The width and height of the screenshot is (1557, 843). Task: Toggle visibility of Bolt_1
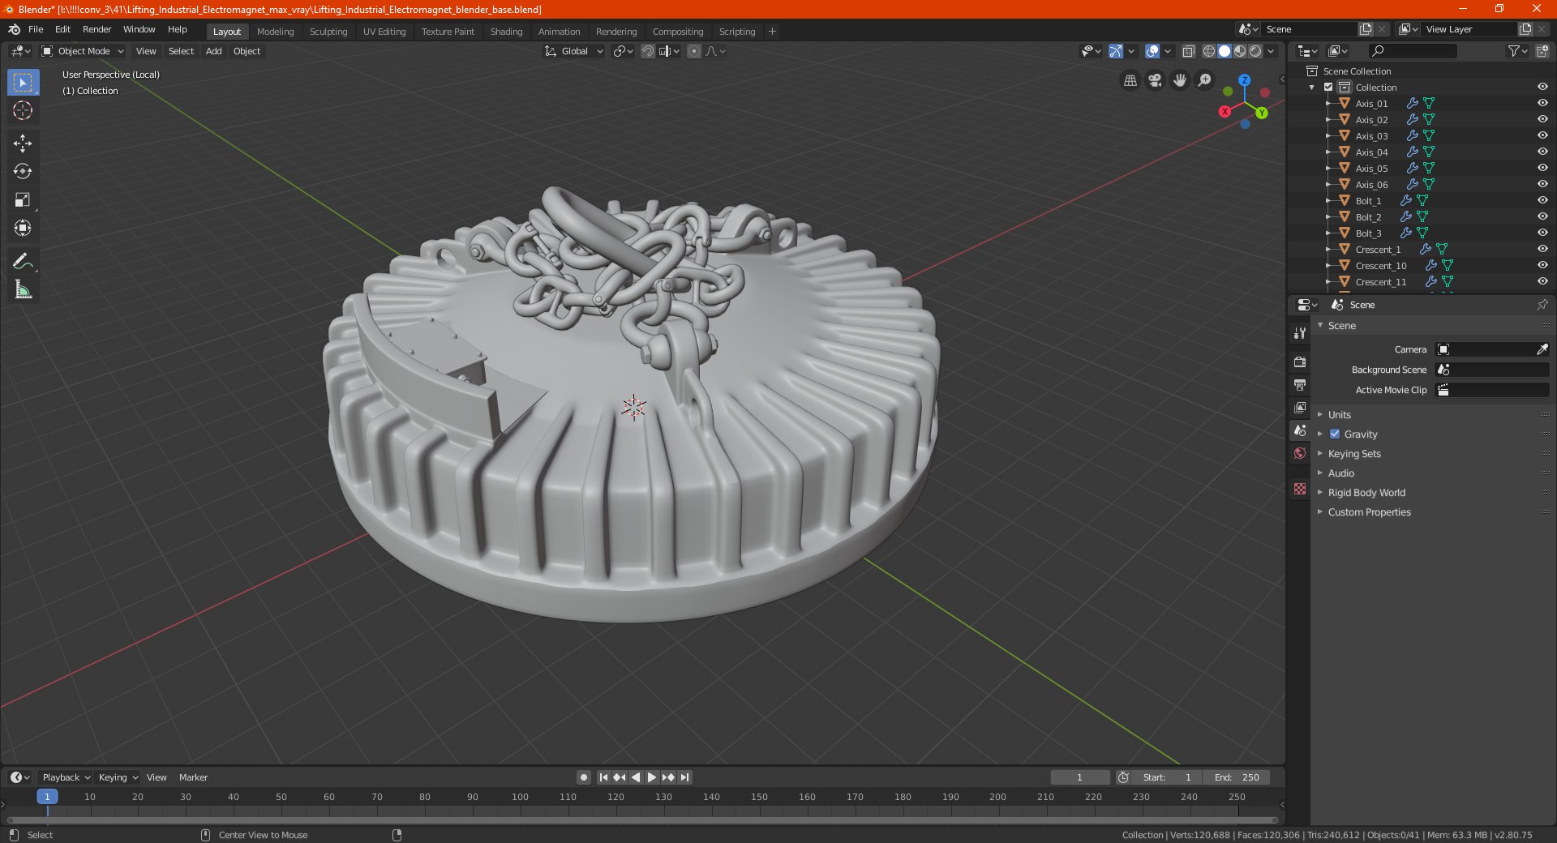click(x=1542, y=200)
